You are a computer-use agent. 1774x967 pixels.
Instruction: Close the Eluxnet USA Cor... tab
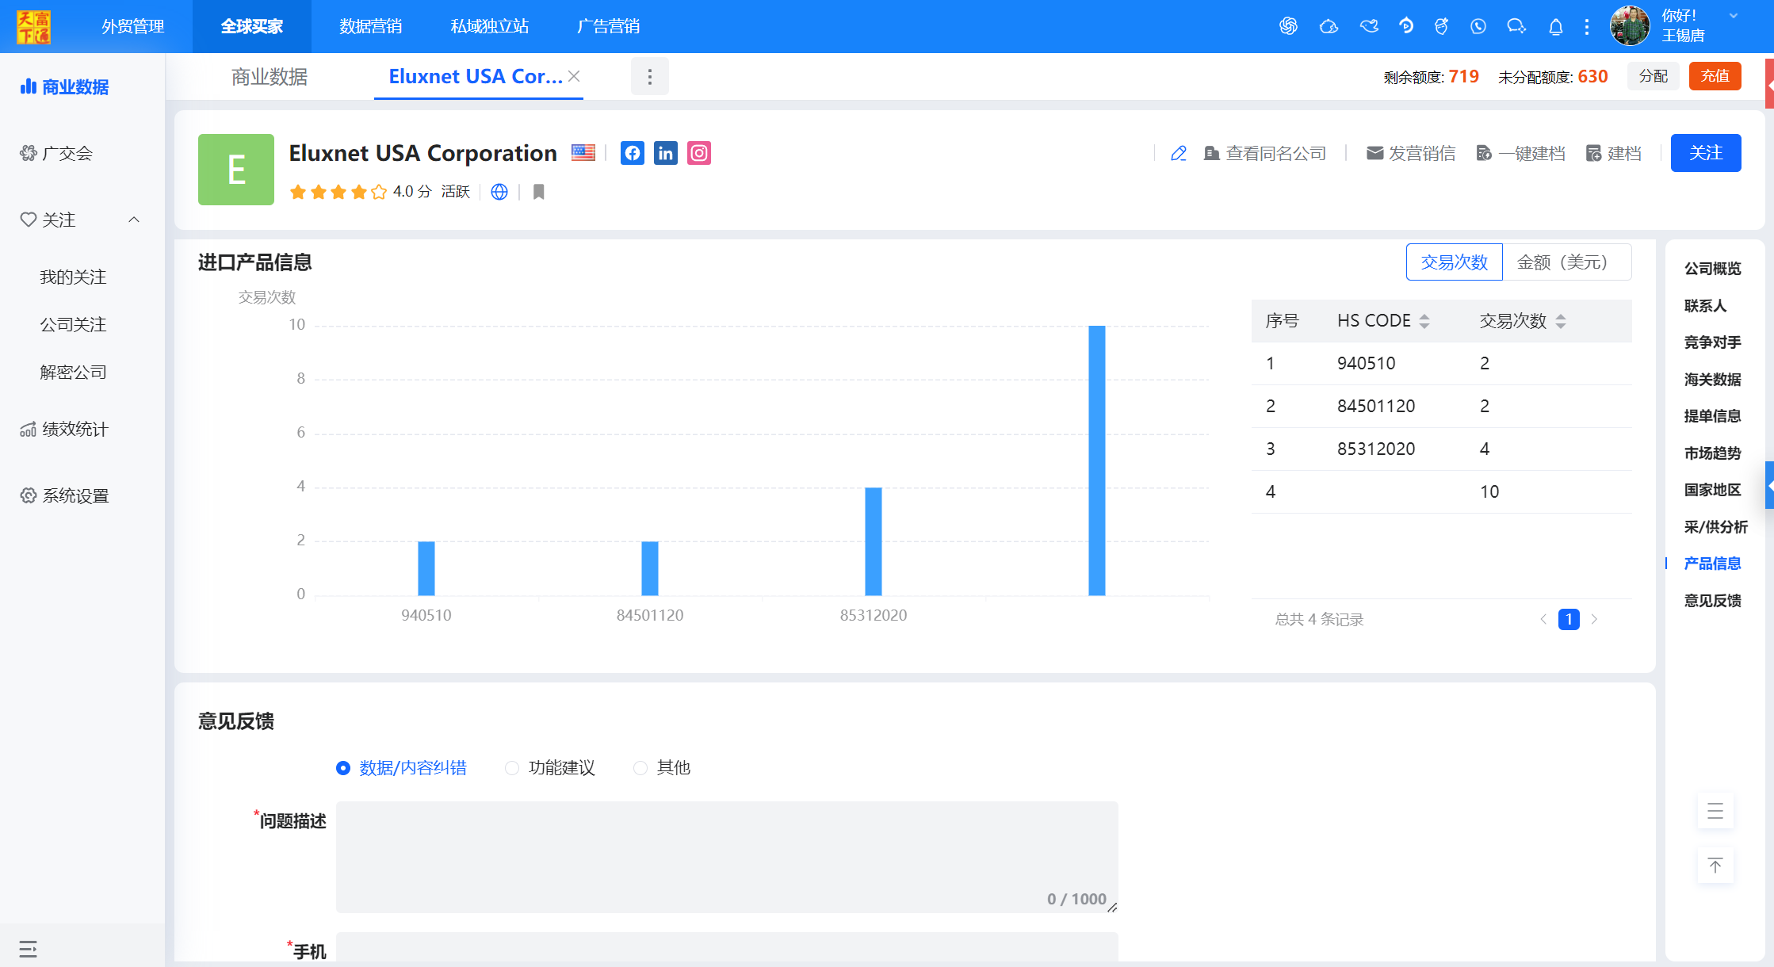[x=575, y=76]
